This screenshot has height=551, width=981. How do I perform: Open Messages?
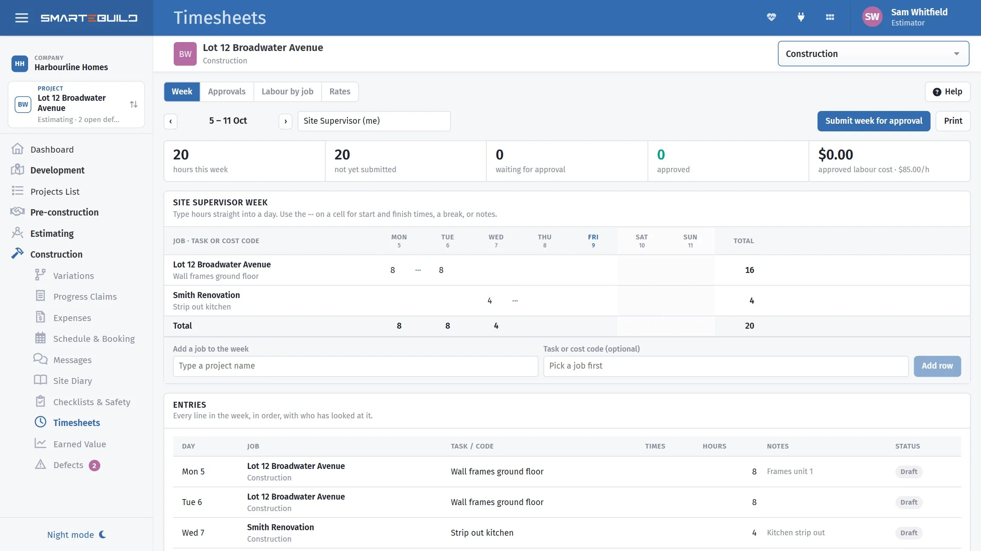click(x=72, y=360)
